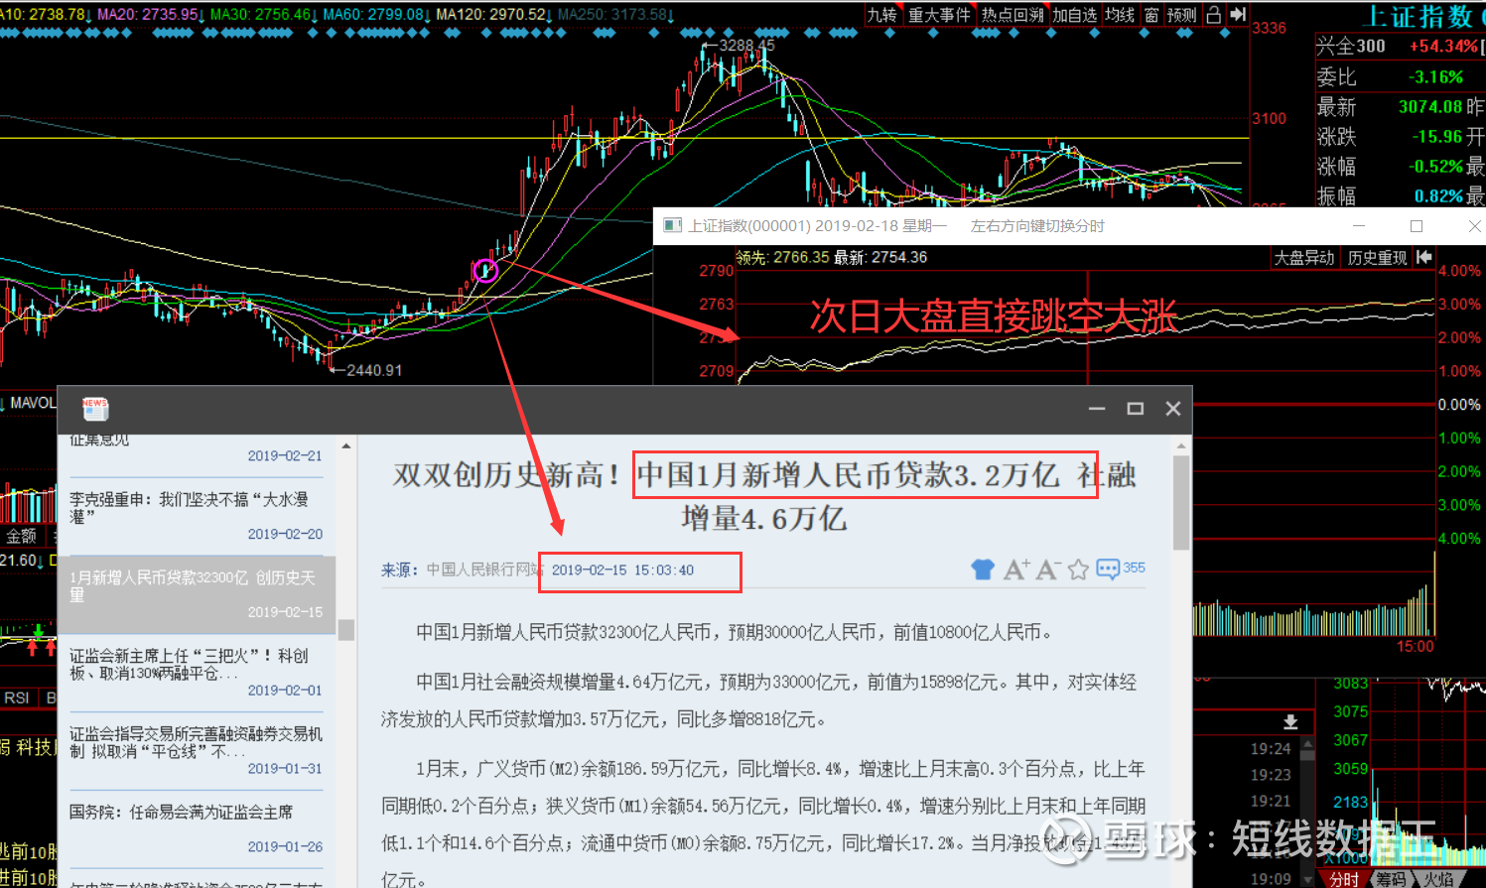Screen dimensions: 1486x888
Task: Click the RSI indicator tab
Action: (x=17, y=698)
